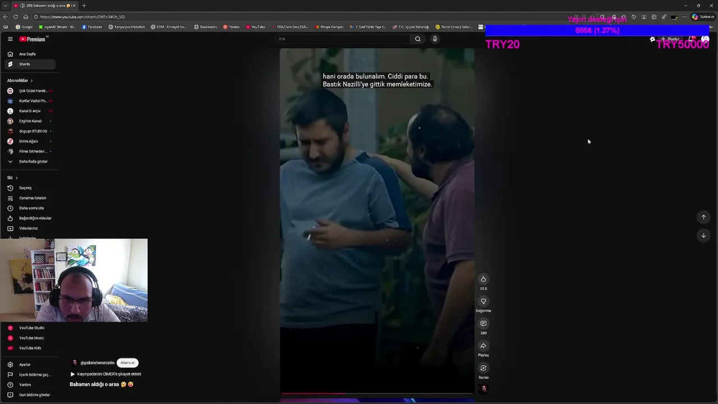
Task: Open Bookmarks folder in bookmarks bar
Action: (x=205, y=27)
